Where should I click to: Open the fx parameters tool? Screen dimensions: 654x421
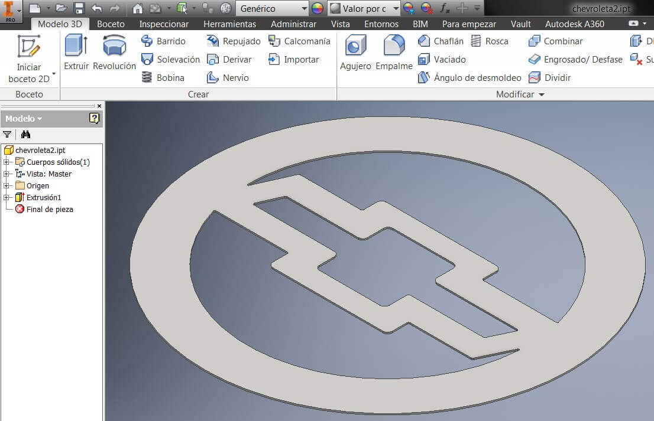pyautogui.click(x=445, y=8)
